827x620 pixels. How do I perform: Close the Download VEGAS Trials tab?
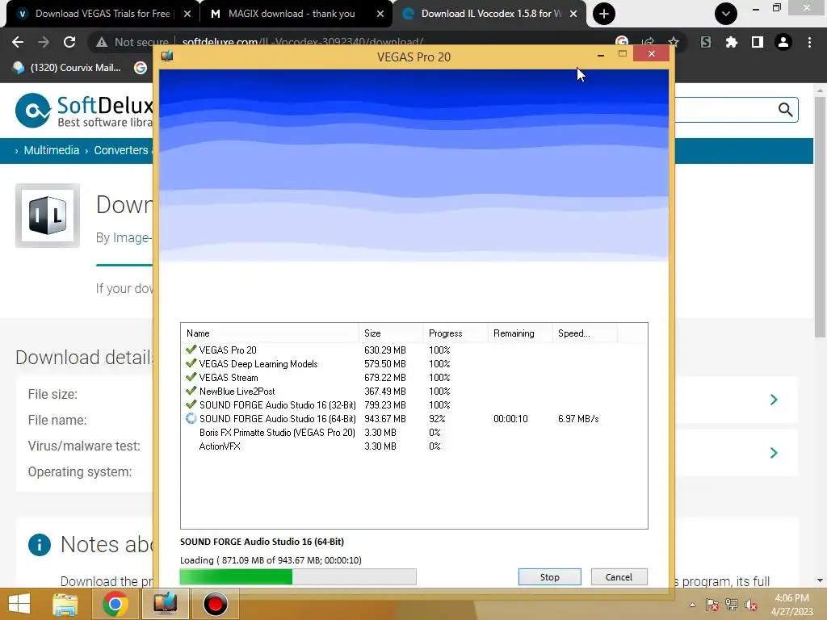pyautogui.click(x=187, y=15)
